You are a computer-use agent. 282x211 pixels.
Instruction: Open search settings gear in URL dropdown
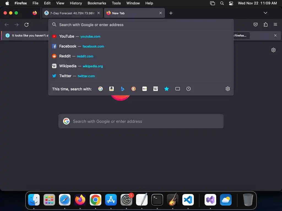tap(228, 89)
